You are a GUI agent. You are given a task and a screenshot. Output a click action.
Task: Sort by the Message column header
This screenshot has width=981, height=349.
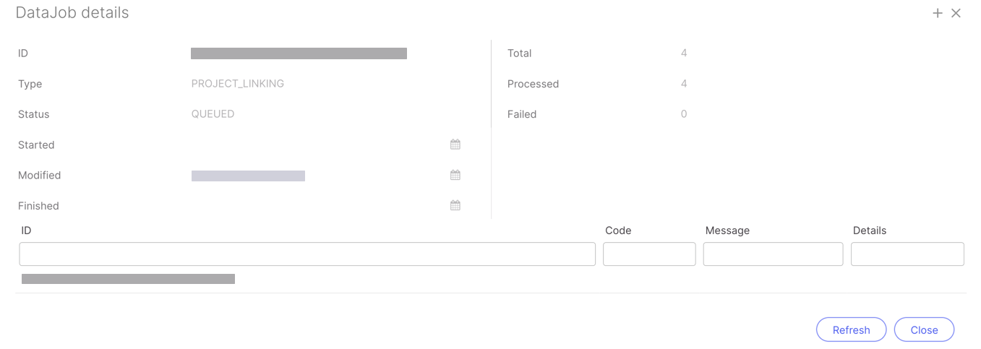coord(727,230)
